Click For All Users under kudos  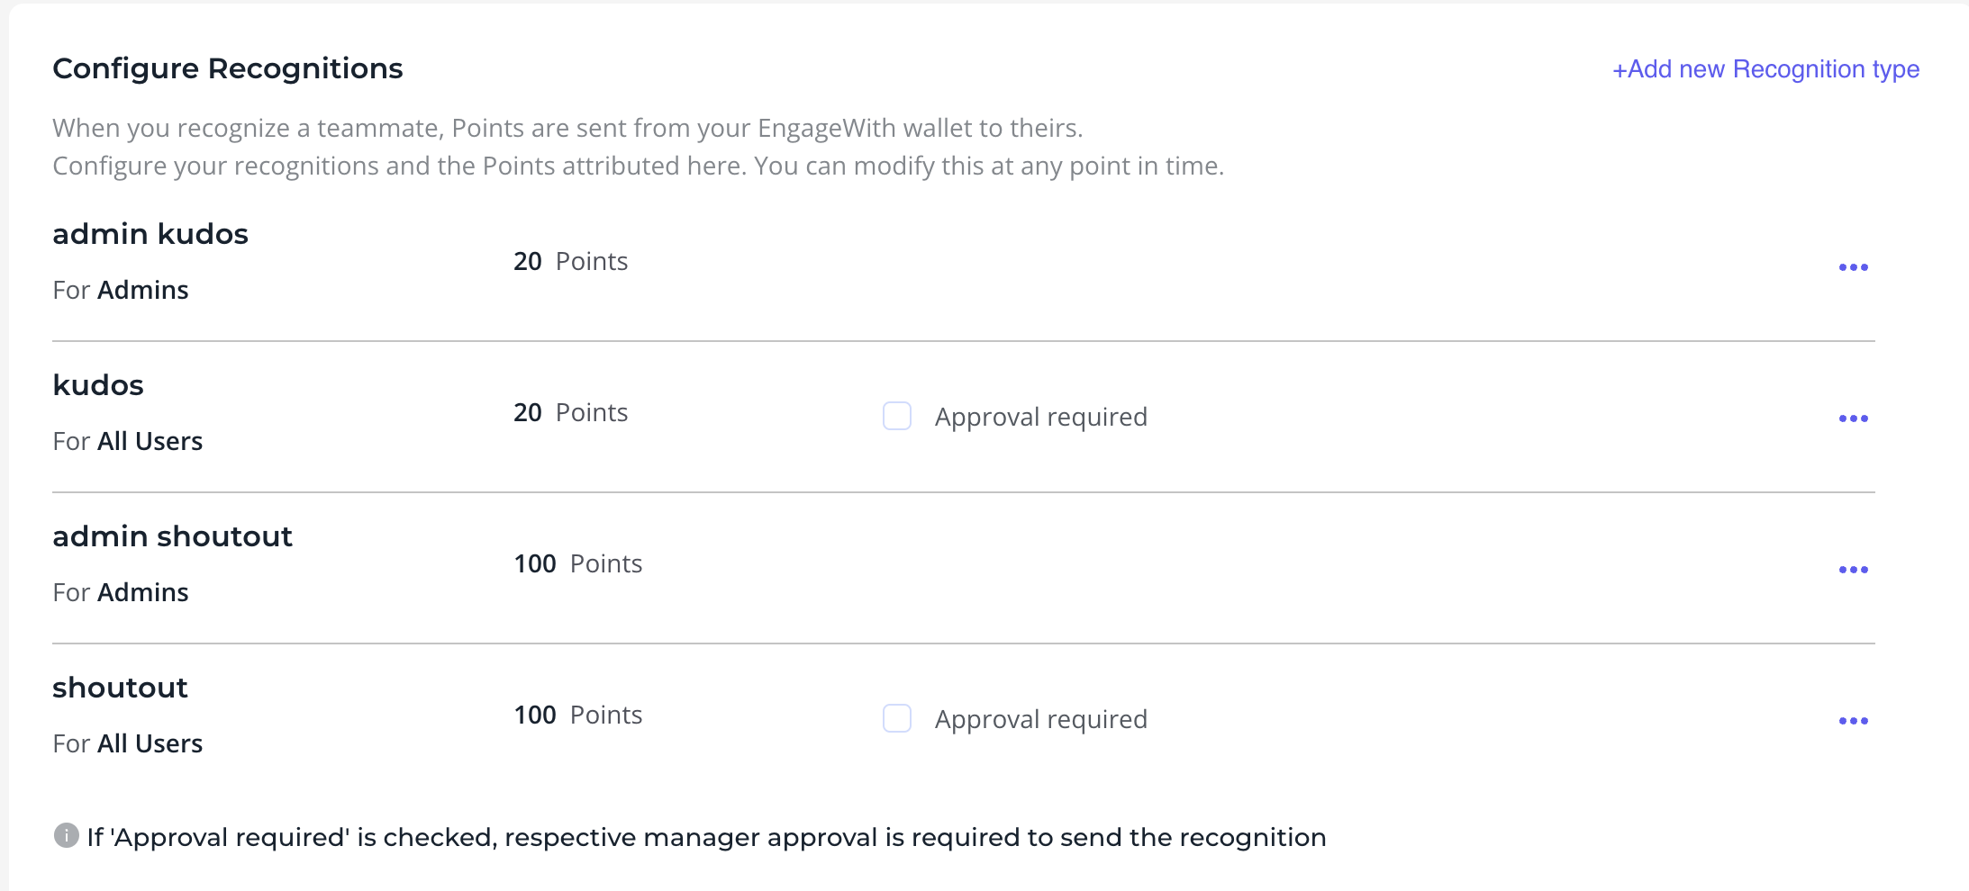coord(128,441)
